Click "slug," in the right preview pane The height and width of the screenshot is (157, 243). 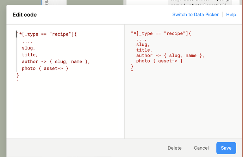(x=143, y=45)
